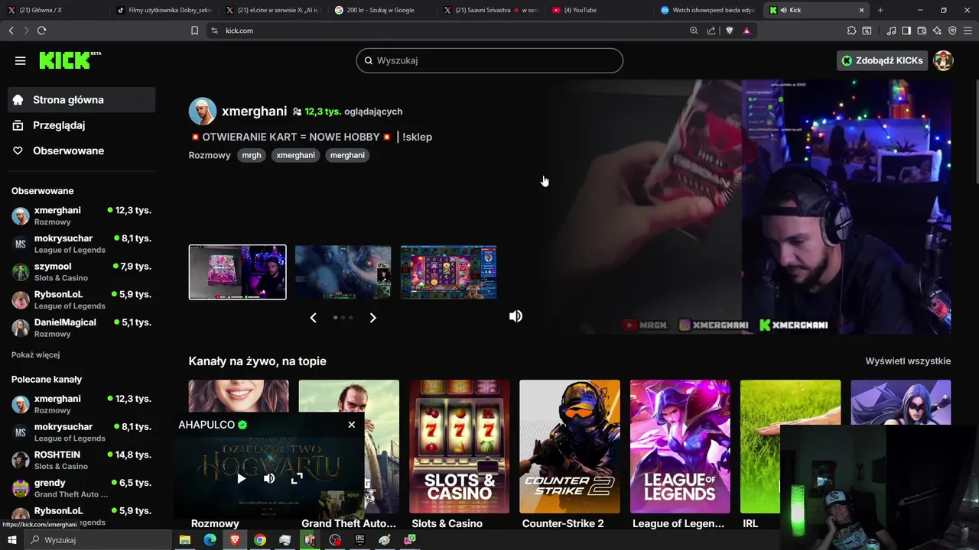The width and height of the screenshot is (979, 550).
Task: Click the merghani tag chip
Action: click(347, 155)
